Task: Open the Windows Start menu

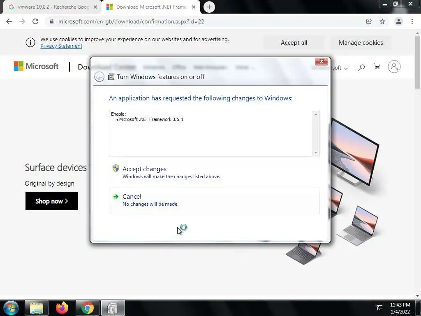Action: (x=11, y=308)
